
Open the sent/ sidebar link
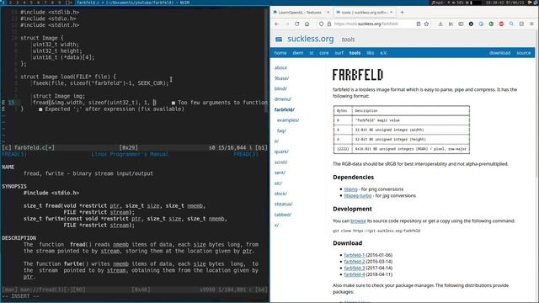280,173
